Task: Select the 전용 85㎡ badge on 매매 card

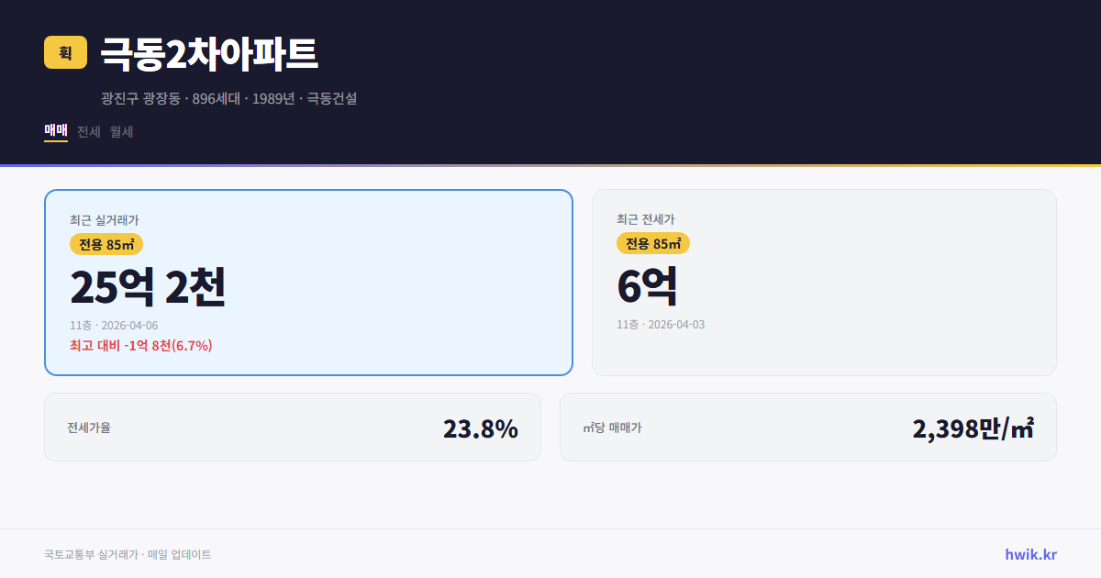Action: 103,244
